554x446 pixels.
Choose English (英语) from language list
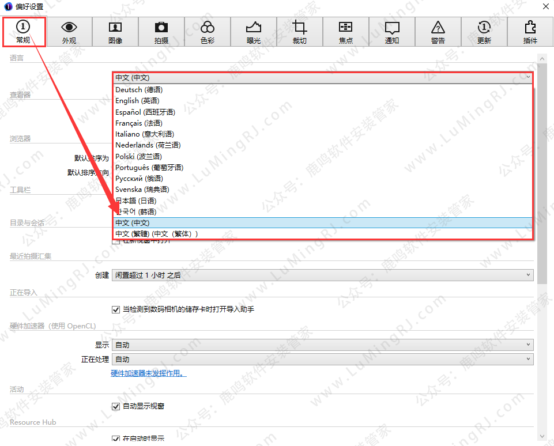(x=137, y=101)
